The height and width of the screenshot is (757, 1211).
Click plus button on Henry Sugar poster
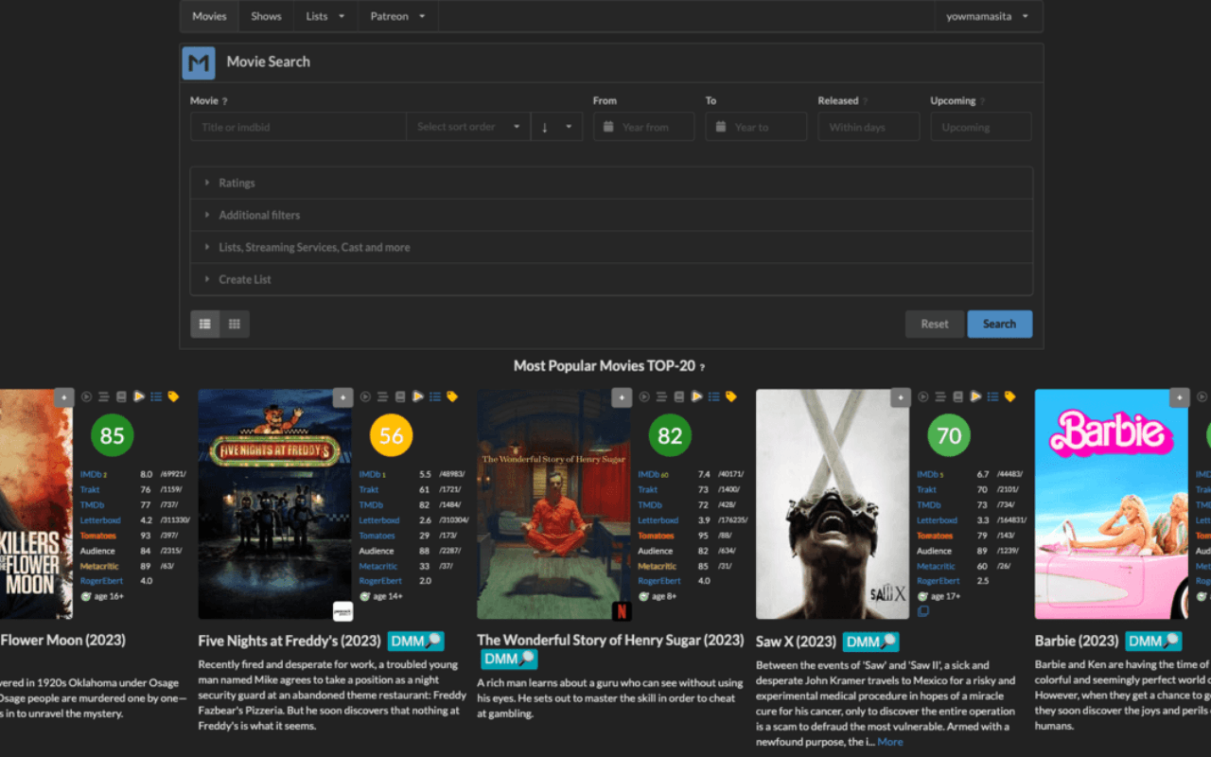(x=622, y=398)
